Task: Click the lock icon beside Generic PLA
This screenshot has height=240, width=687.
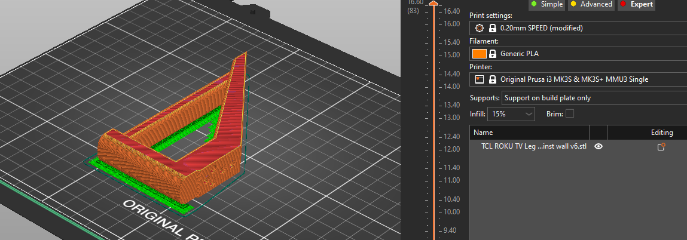Action: coord(493,54)
